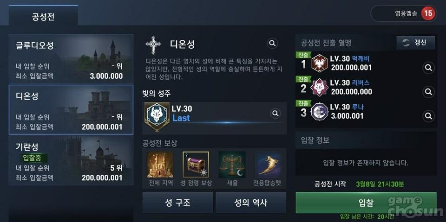Image resolution: width=446 pixels, height=222 pixels.
Task: Select the 세율 scales reward icon
Action: tap(232, 165)
